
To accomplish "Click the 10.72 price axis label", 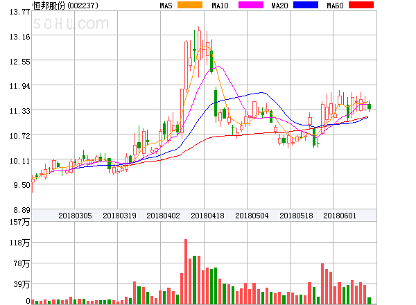I will [x=20, y=136].
